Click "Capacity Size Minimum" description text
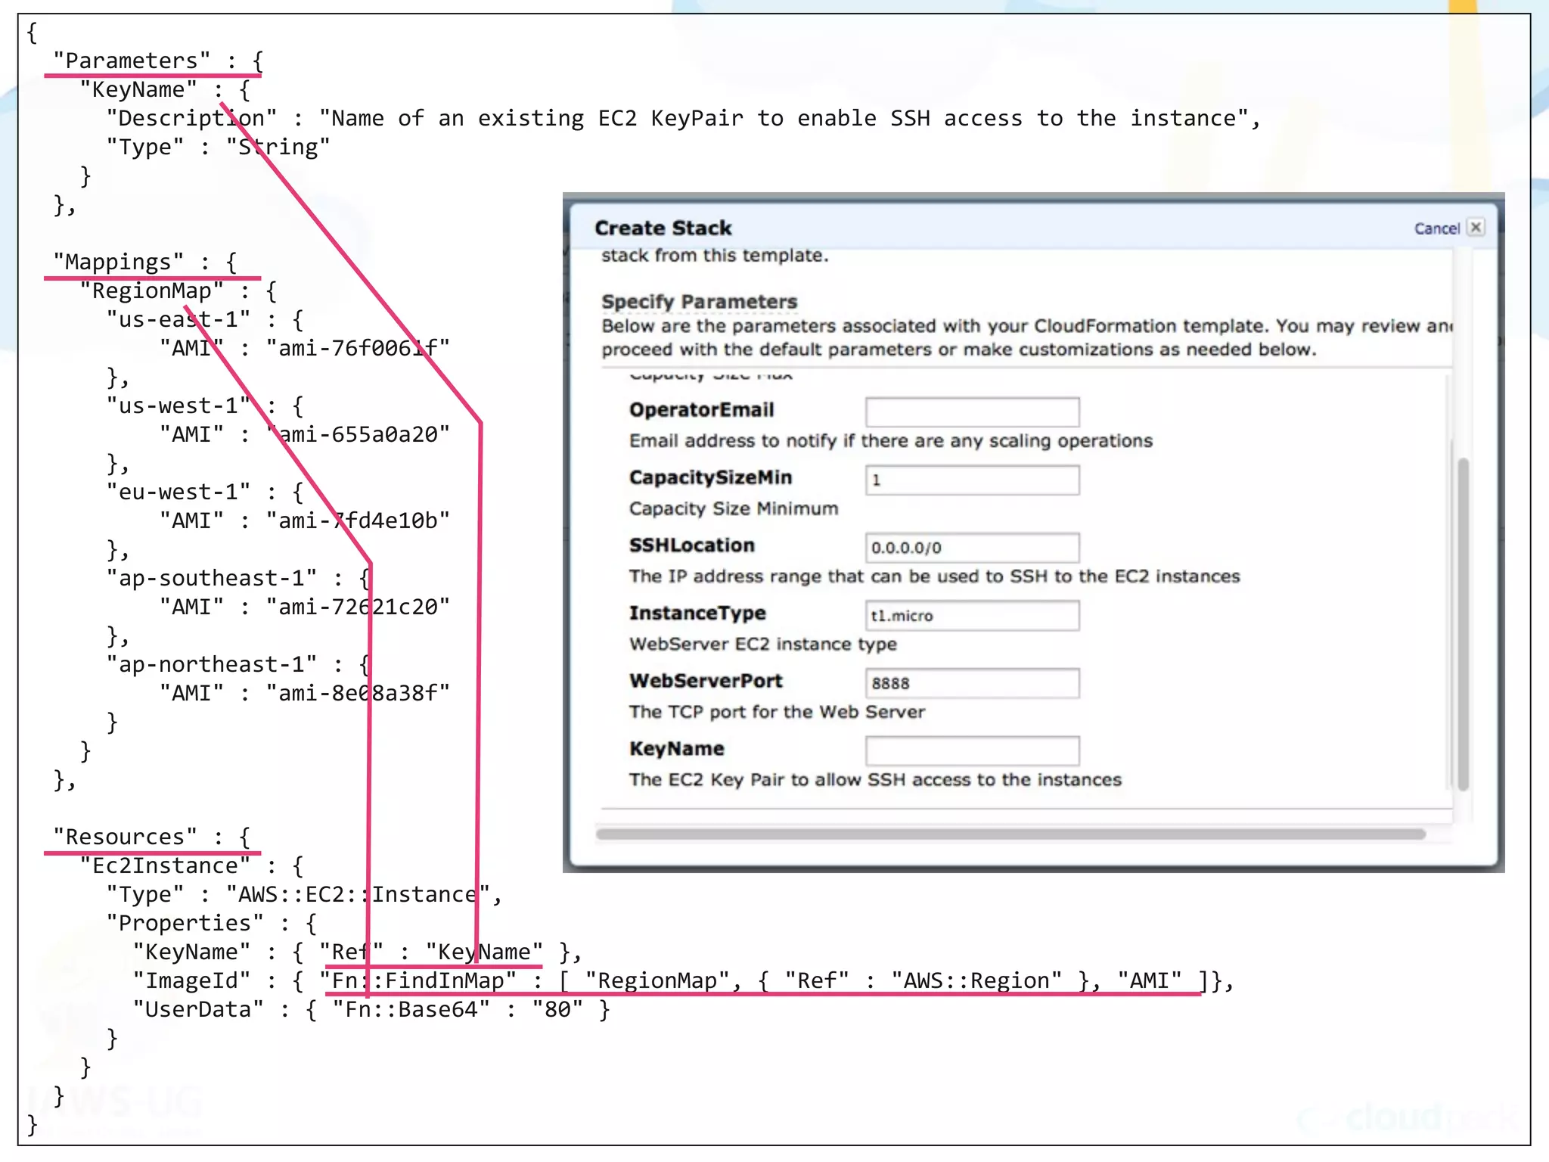 [x=734, y=509]
